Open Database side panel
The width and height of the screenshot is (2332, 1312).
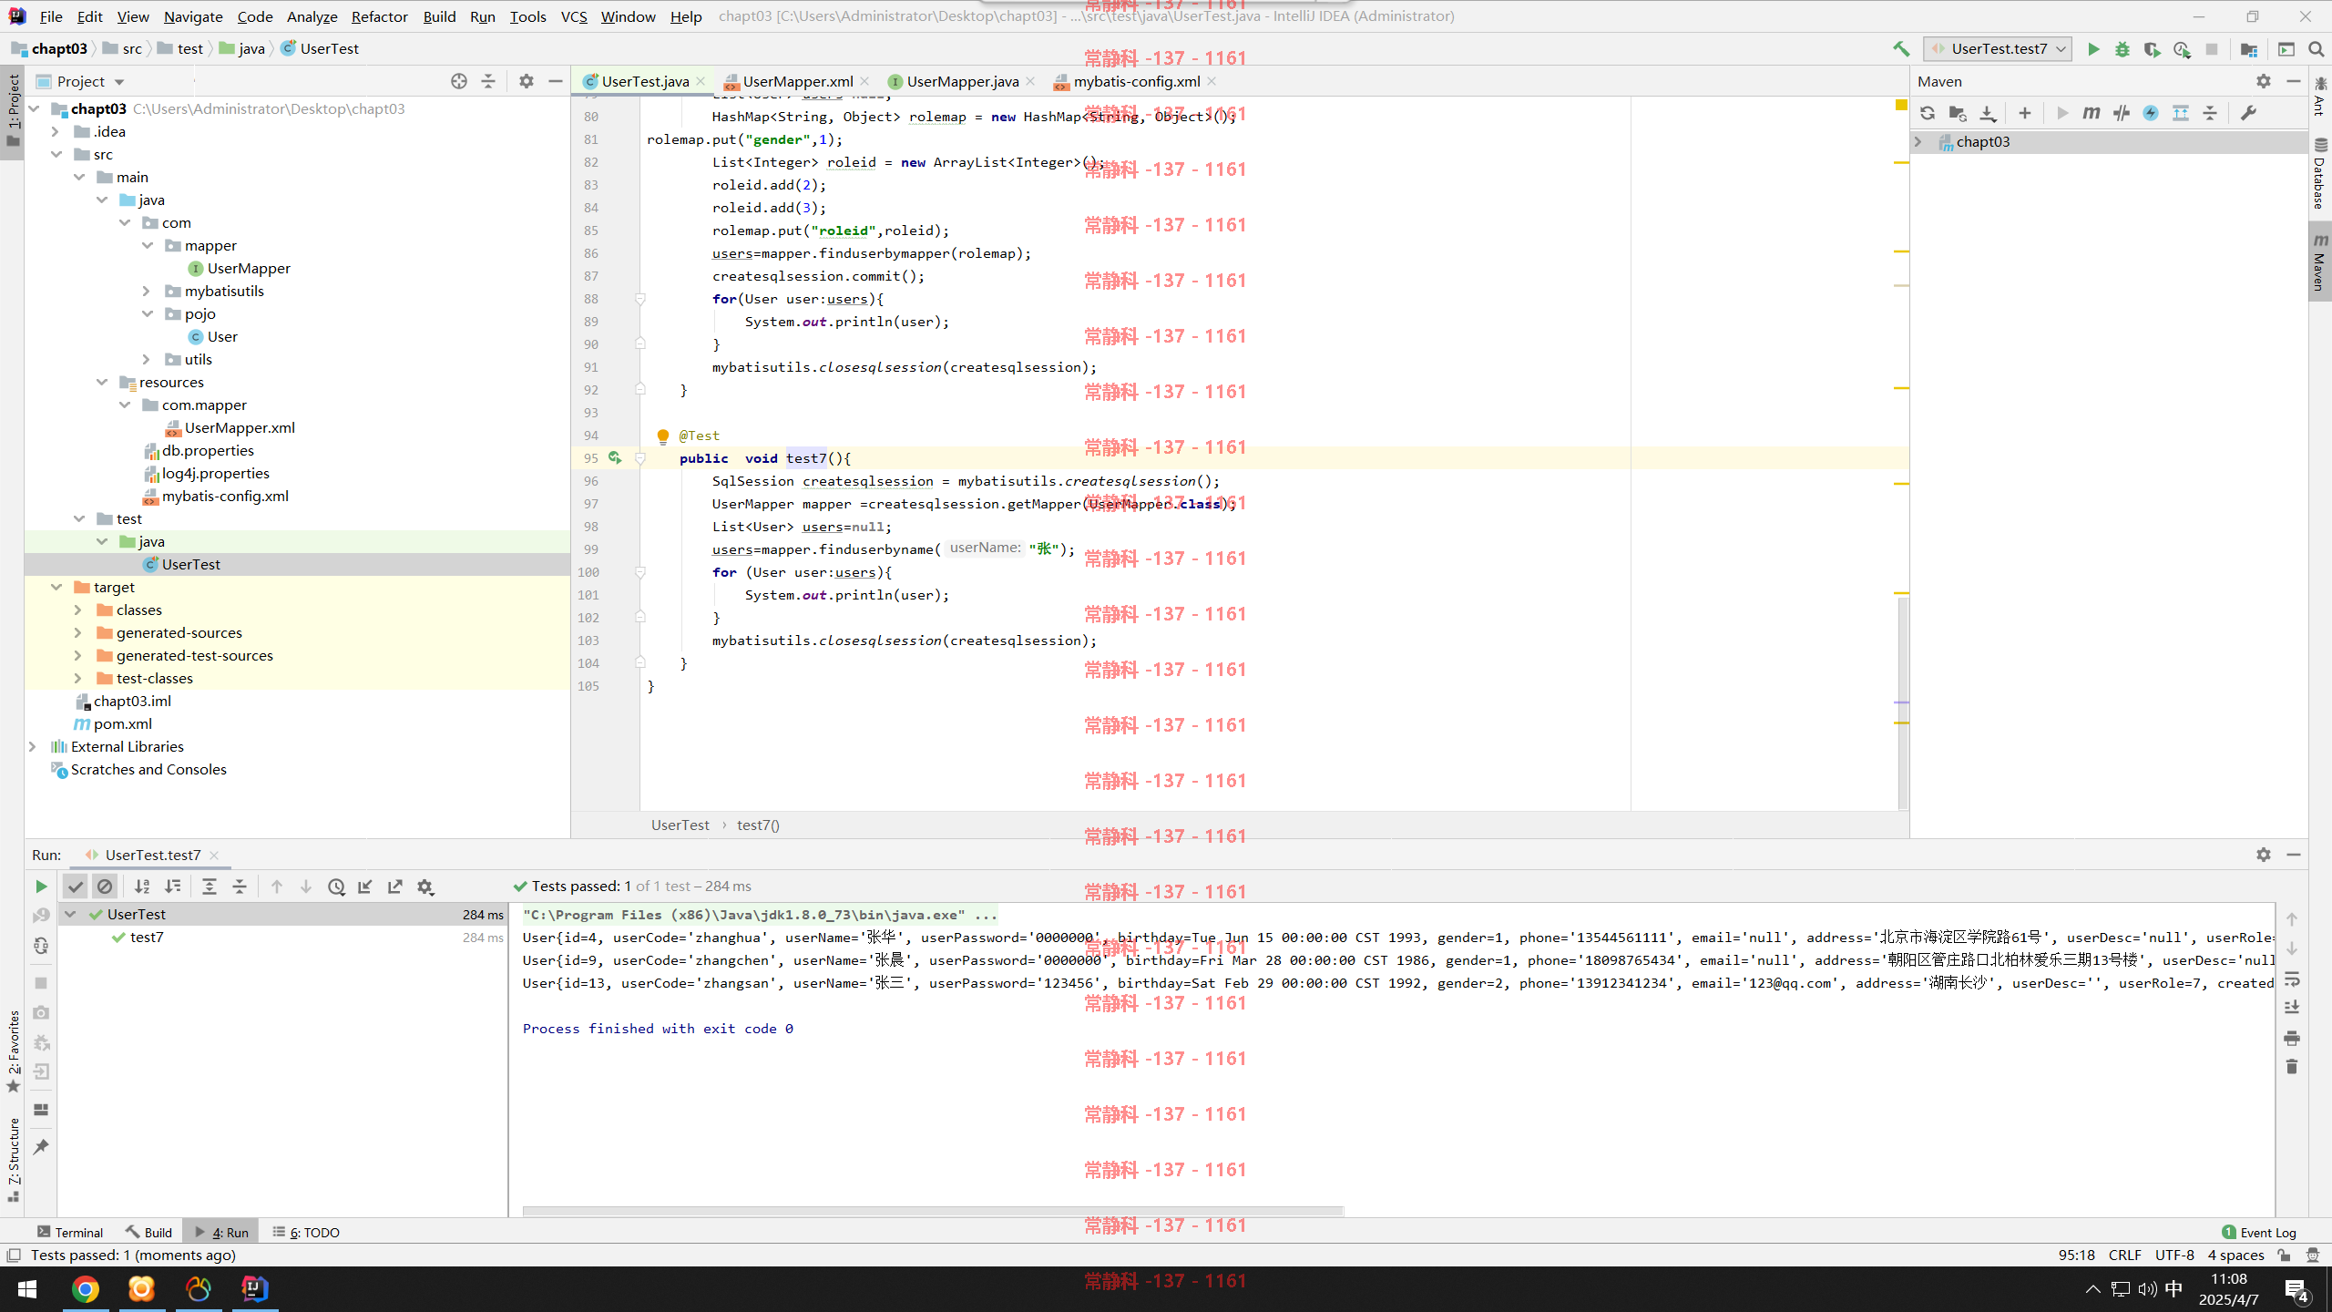tap(2320, 175)
